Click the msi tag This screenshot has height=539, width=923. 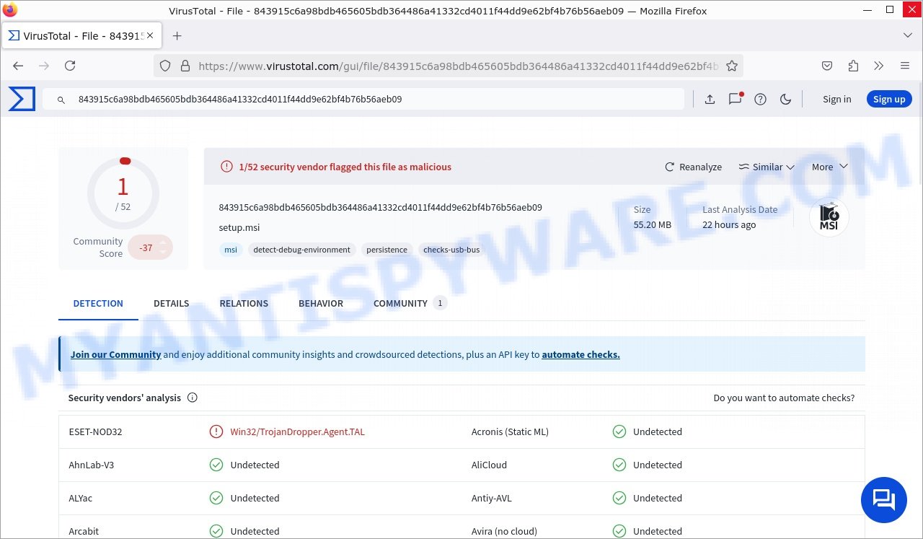tap(231, 250)
